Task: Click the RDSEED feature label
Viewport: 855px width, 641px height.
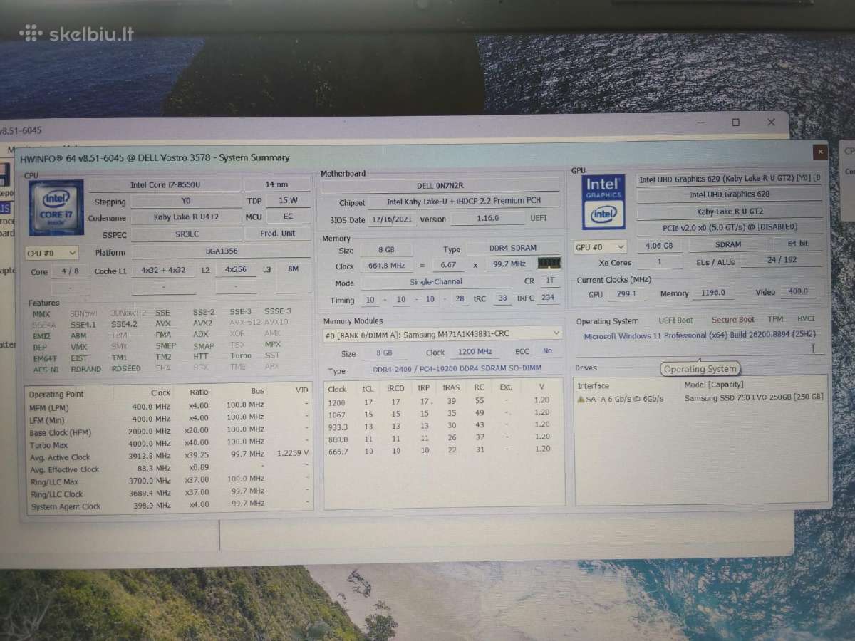Action: click(x=127, y=368)
